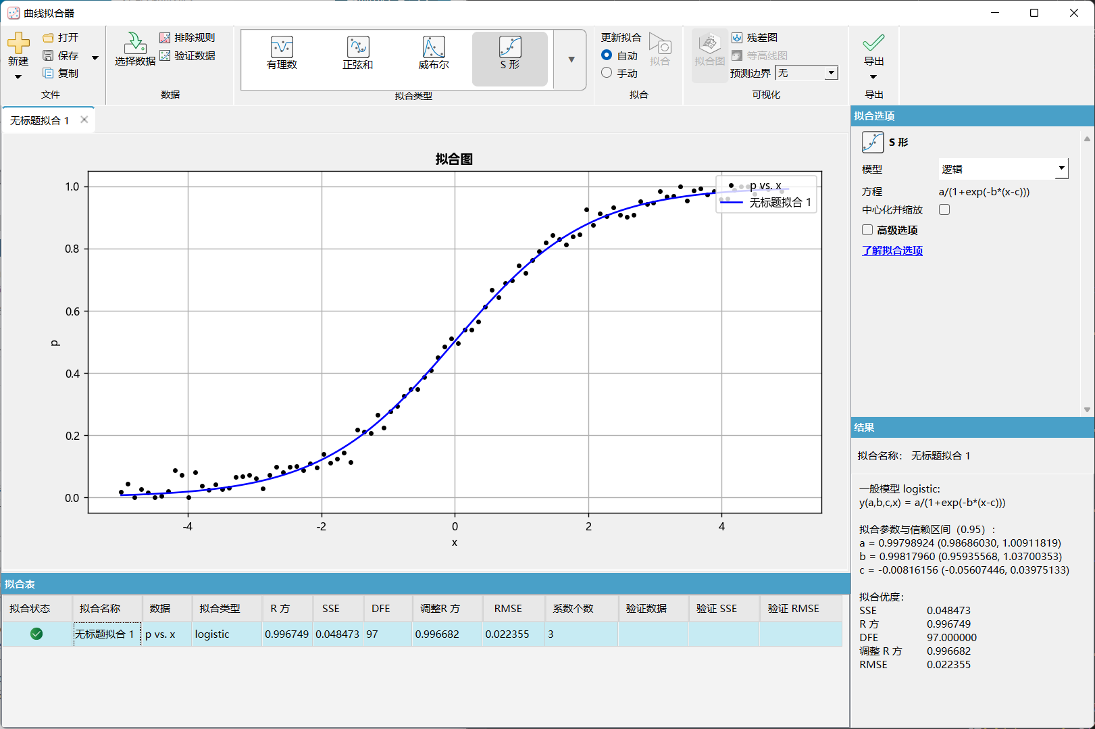Switch to the 无标题拟合 1 tab
The height and width of the screenshot is (729, 1095).
pos(40,120)
